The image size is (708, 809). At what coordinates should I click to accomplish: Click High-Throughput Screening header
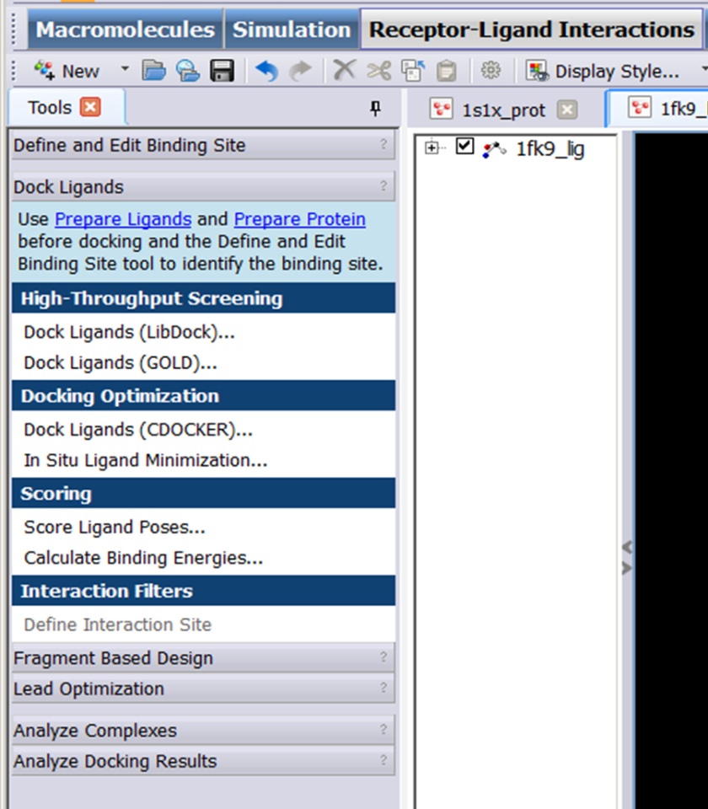click(x=203, y=298)
